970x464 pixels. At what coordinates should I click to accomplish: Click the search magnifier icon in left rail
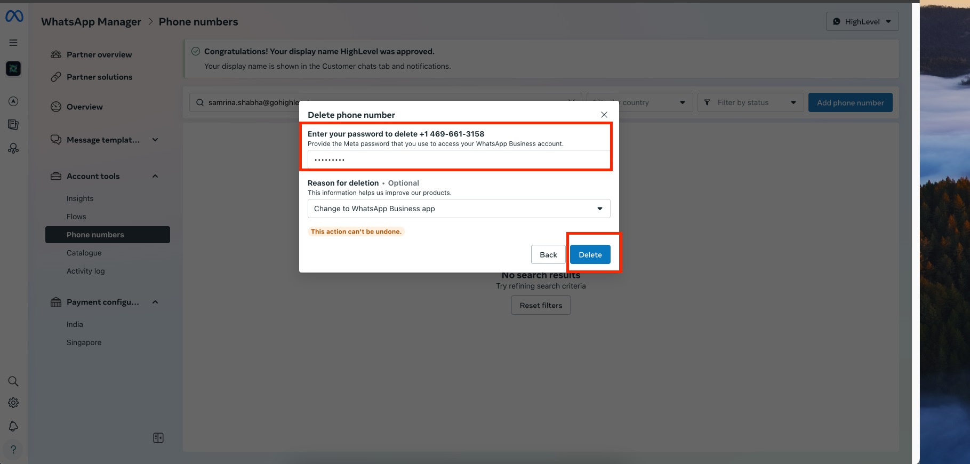(13, 381)
